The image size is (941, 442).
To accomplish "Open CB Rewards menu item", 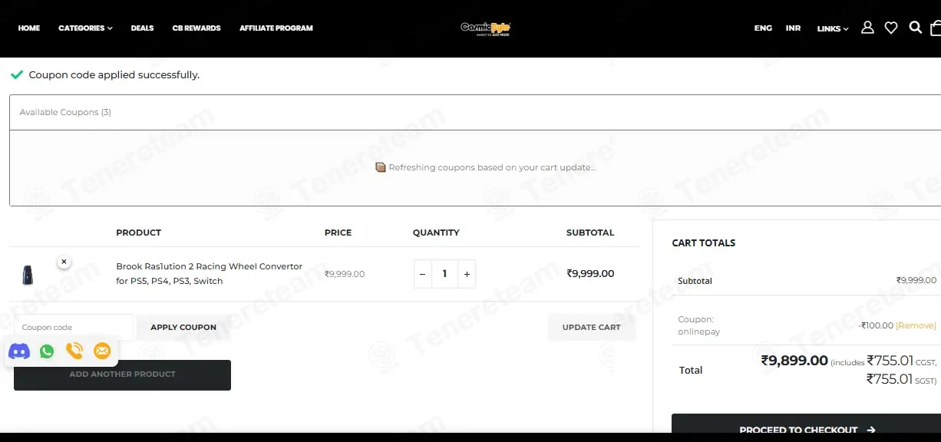I will (x=196, y=28).
